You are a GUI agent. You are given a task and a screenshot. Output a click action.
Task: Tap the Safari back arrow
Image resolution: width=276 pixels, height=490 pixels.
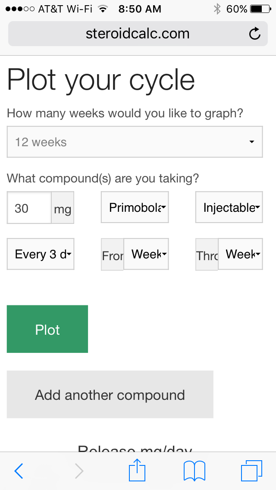click(19, 471)
